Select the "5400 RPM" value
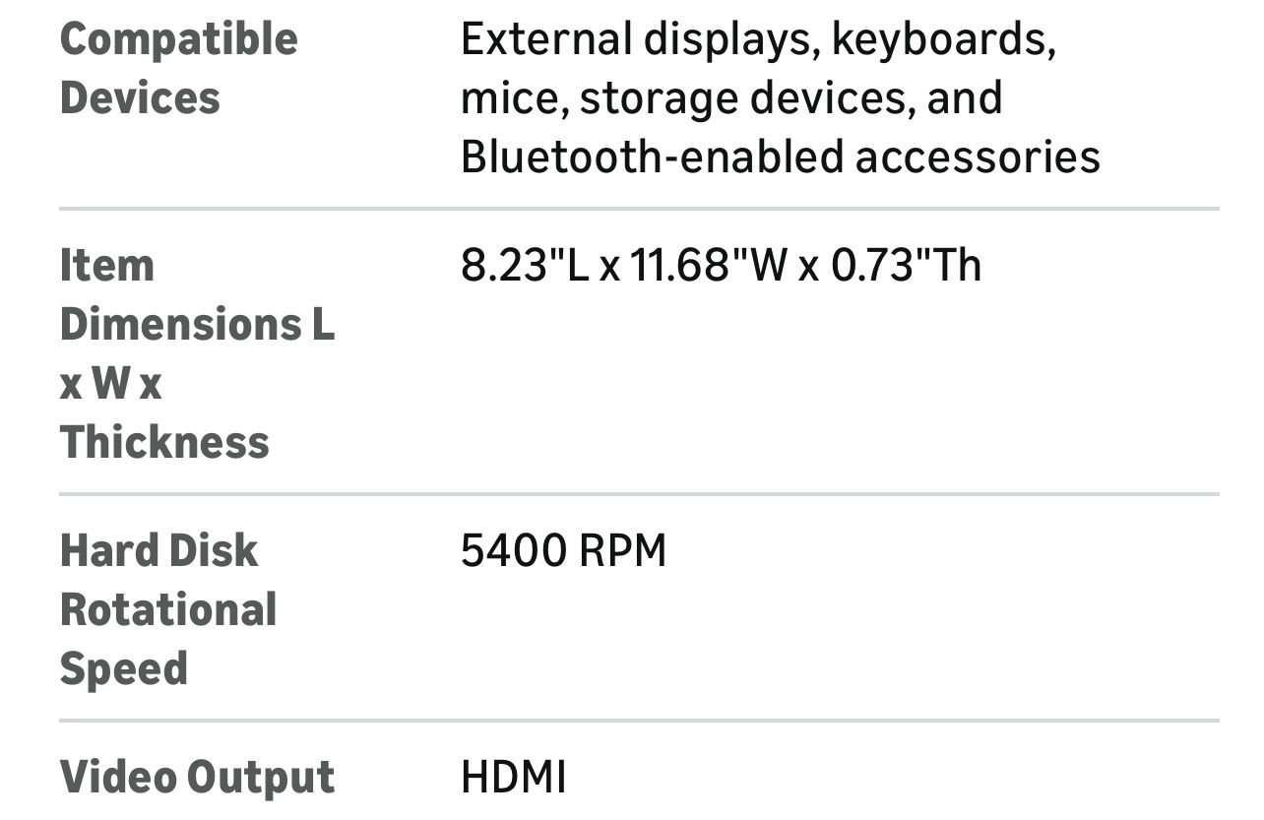This screenshot has width=1264, height=820. click(x=563, y=551)
